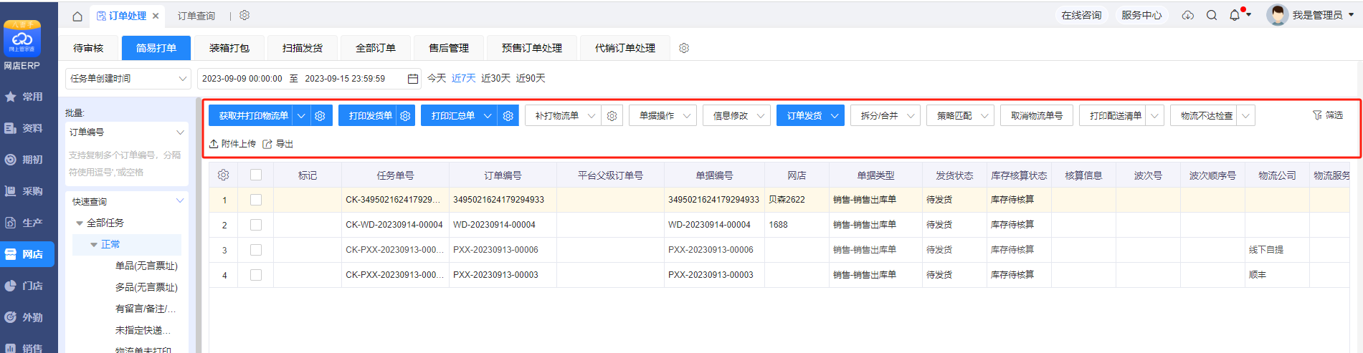Open settings gear for 获取并打印物流单
1363x353 pixels.
(x=320, y=115)
